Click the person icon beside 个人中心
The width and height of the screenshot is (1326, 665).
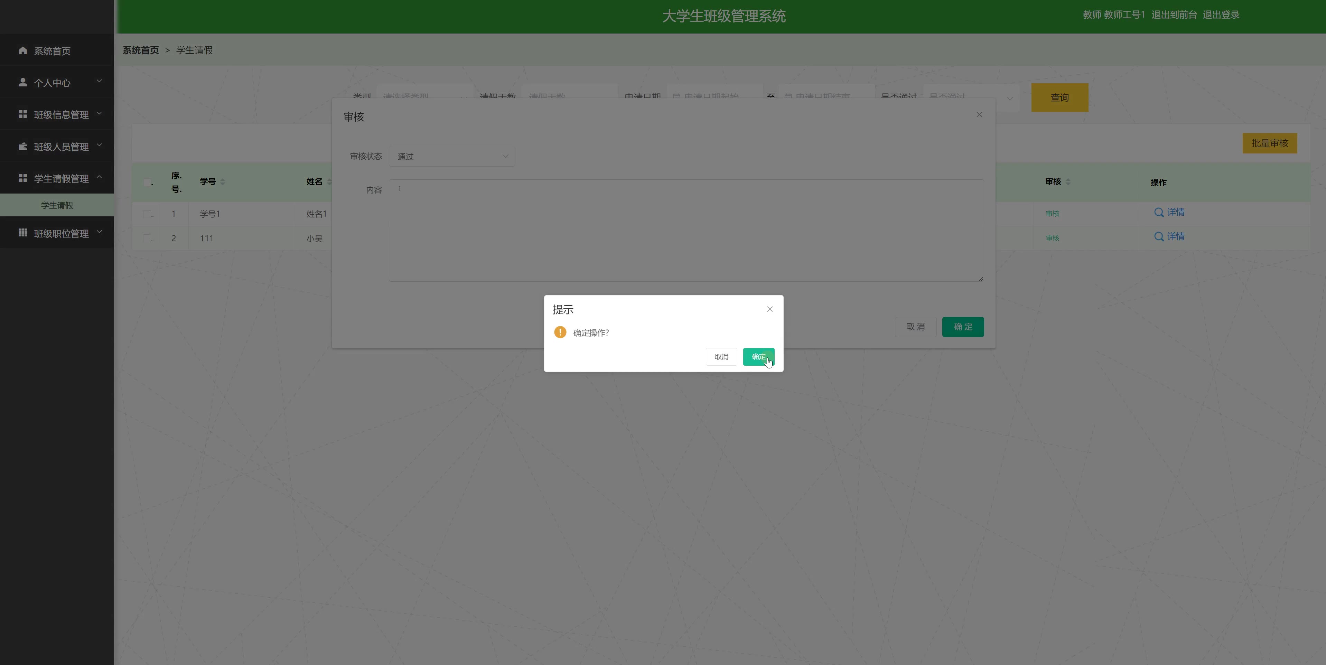click(23, 82)
